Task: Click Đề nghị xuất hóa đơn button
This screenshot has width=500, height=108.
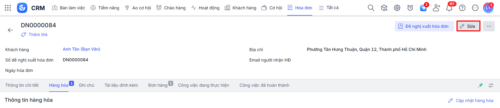Action: click(424, 26)
